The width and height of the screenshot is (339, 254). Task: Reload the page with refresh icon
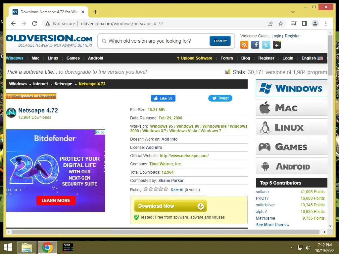[34, 23]
